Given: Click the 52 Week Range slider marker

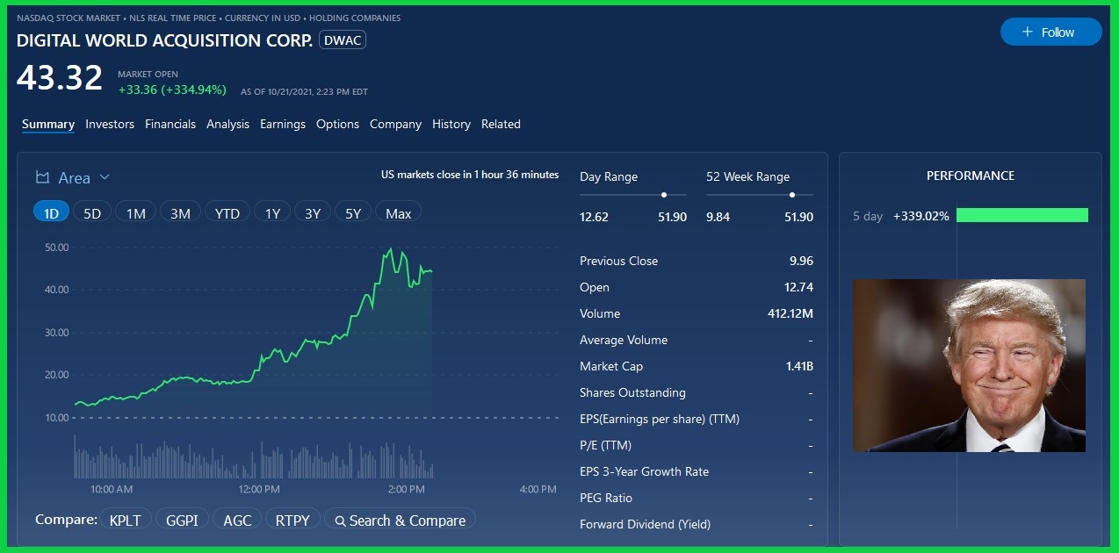Looking at the screenshot, I should (x=792, y=195).
